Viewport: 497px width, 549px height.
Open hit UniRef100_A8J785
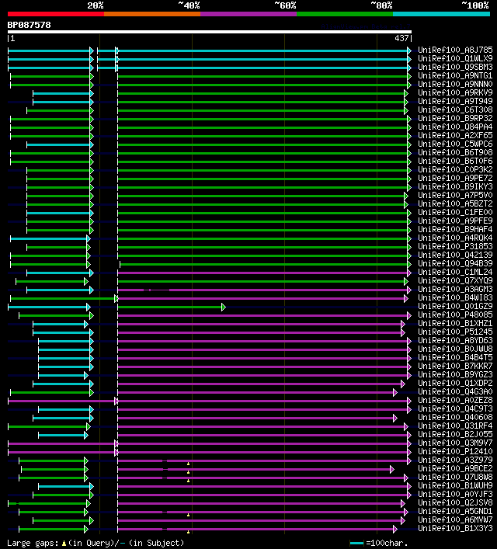[455, 50]
